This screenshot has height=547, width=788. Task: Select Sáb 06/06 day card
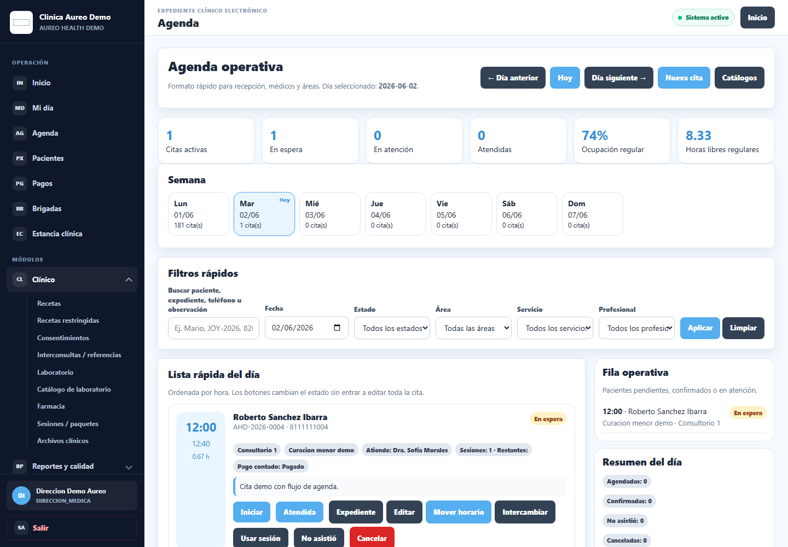[527, 214]
